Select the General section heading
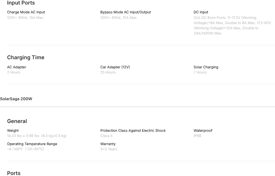The height and width of the screenshot is (176, 275). [17, 121]
